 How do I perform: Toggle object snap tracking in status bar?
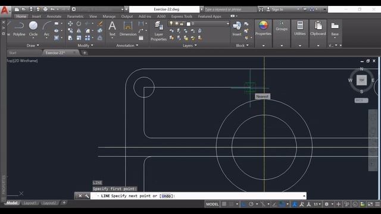[274, 204]
